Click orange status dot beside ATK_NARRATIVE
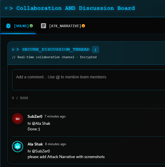Image resolution: width=165 pixels, height=167 pixels. point(83,26)
